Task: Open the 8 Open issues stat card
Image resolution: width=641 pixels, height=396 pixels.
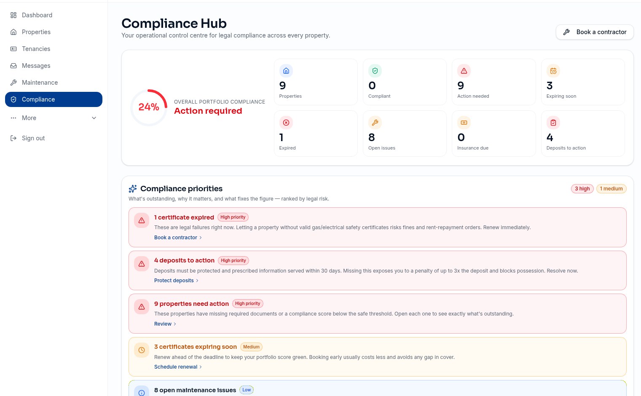Action: 405,134
